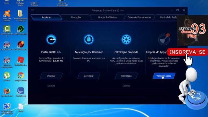Open Detalhes link under Otimização Profunda

click(126, 85)
